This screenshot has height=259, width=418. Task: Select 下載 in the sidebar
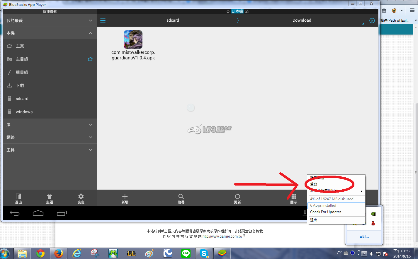(x=50, y=85)
